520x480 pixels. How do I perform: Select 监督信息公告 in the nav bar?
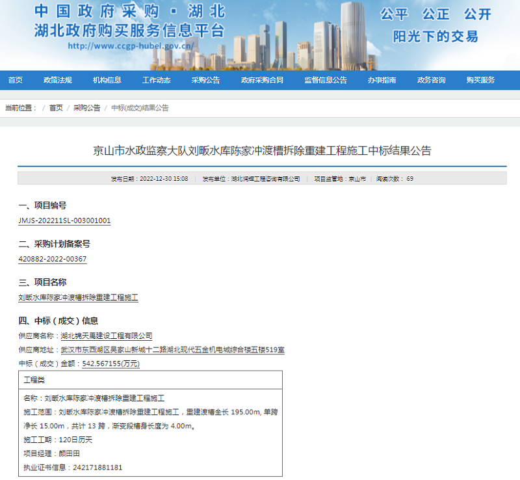(326, 80)
